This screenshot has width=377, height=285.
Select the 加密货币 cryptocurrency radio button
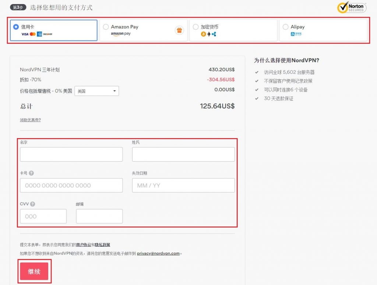pyautogui.click(x=196, y=27)
